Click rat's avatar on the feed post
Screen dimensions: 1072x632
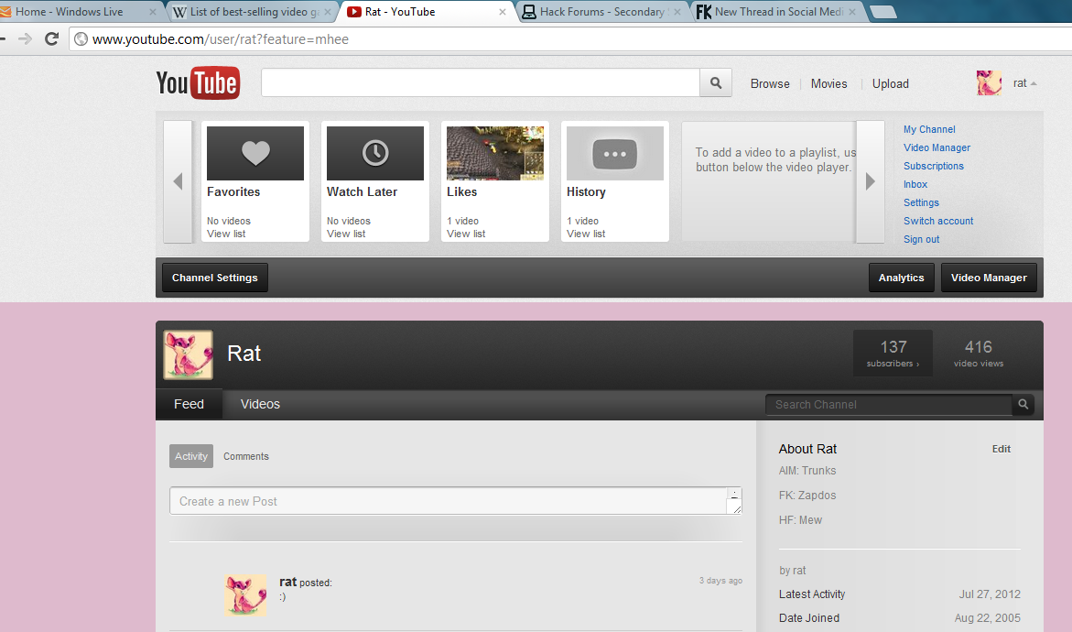point(245,595)
